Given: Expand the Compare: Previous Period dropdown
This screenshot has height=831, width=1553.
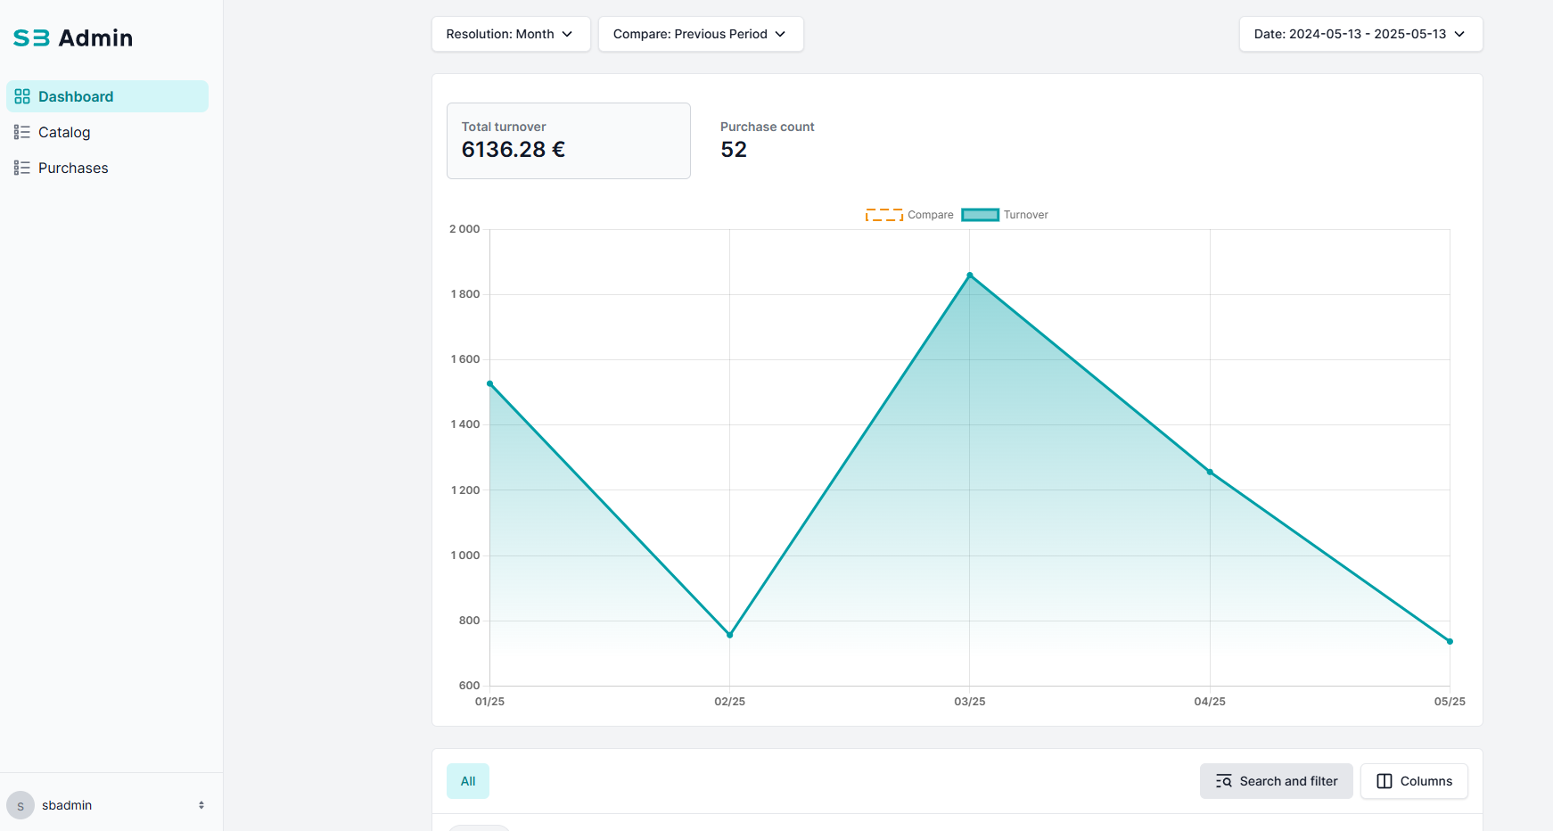Looking at the screenshot, I should coord(701,34).
